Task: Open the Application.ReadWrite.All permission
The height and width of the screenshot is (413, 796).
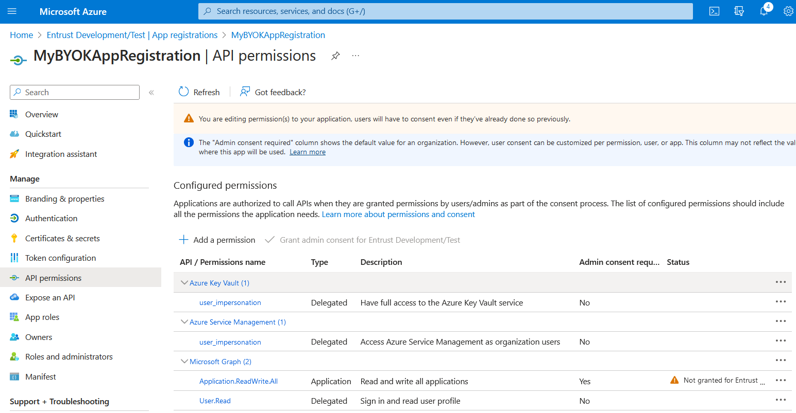Action: click(239, 381)
